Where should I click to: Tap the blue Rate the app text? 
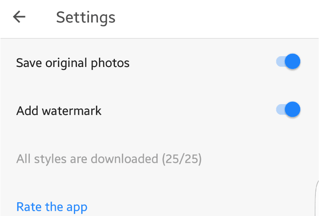pyautogui.click(x=52, y=207)
